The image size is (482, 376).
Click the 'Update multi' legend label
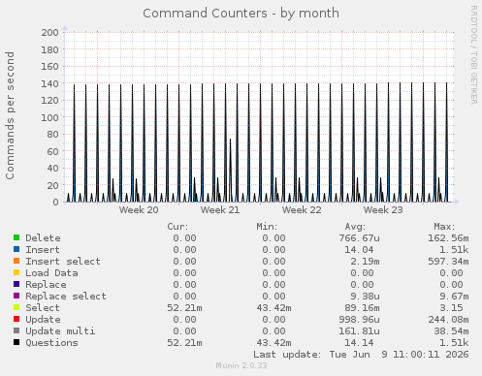(x=60, y=331)
